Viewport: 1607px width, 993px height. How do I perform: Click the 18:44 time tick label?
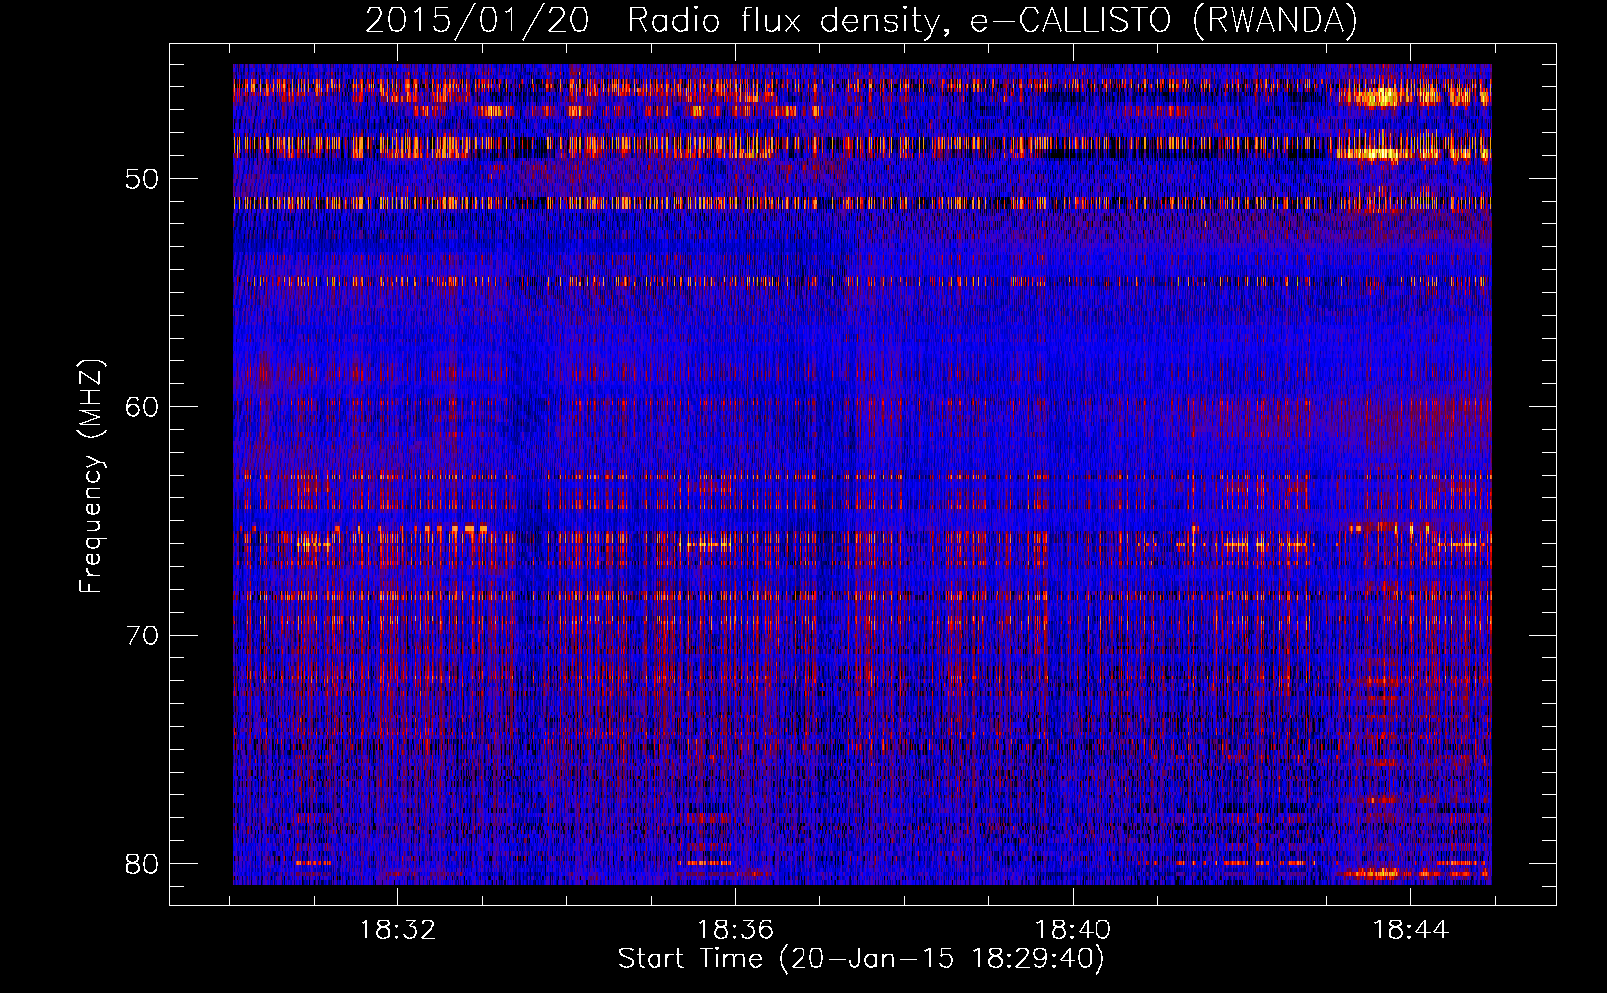click(x=1410, y=930)
